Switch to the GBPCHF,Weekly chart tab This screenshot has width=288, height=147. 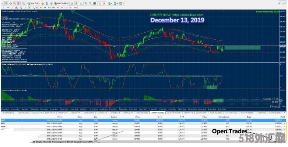173,112
